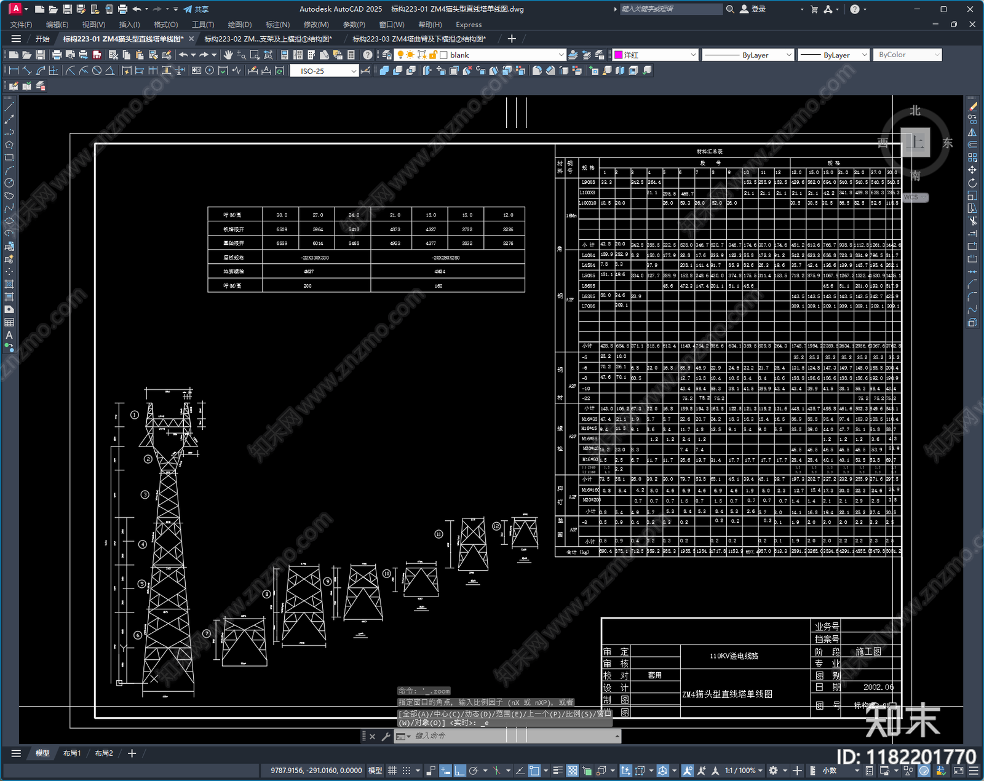Click the Center Mark dimension icon

coord(210,71)
